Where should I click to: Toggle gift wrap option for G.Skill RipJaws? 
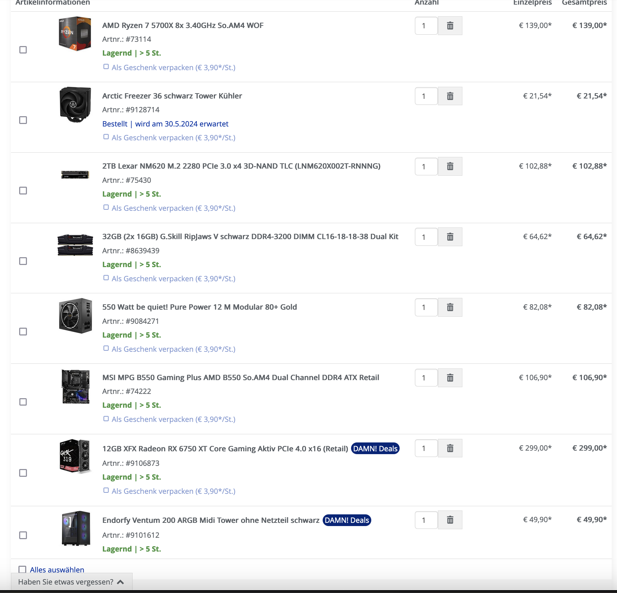pos(106,278)
